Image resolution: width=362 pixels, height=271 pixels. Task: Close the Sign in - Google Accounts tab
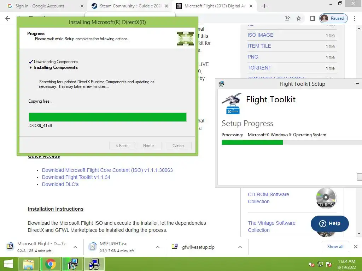click(x=82, y=6)
